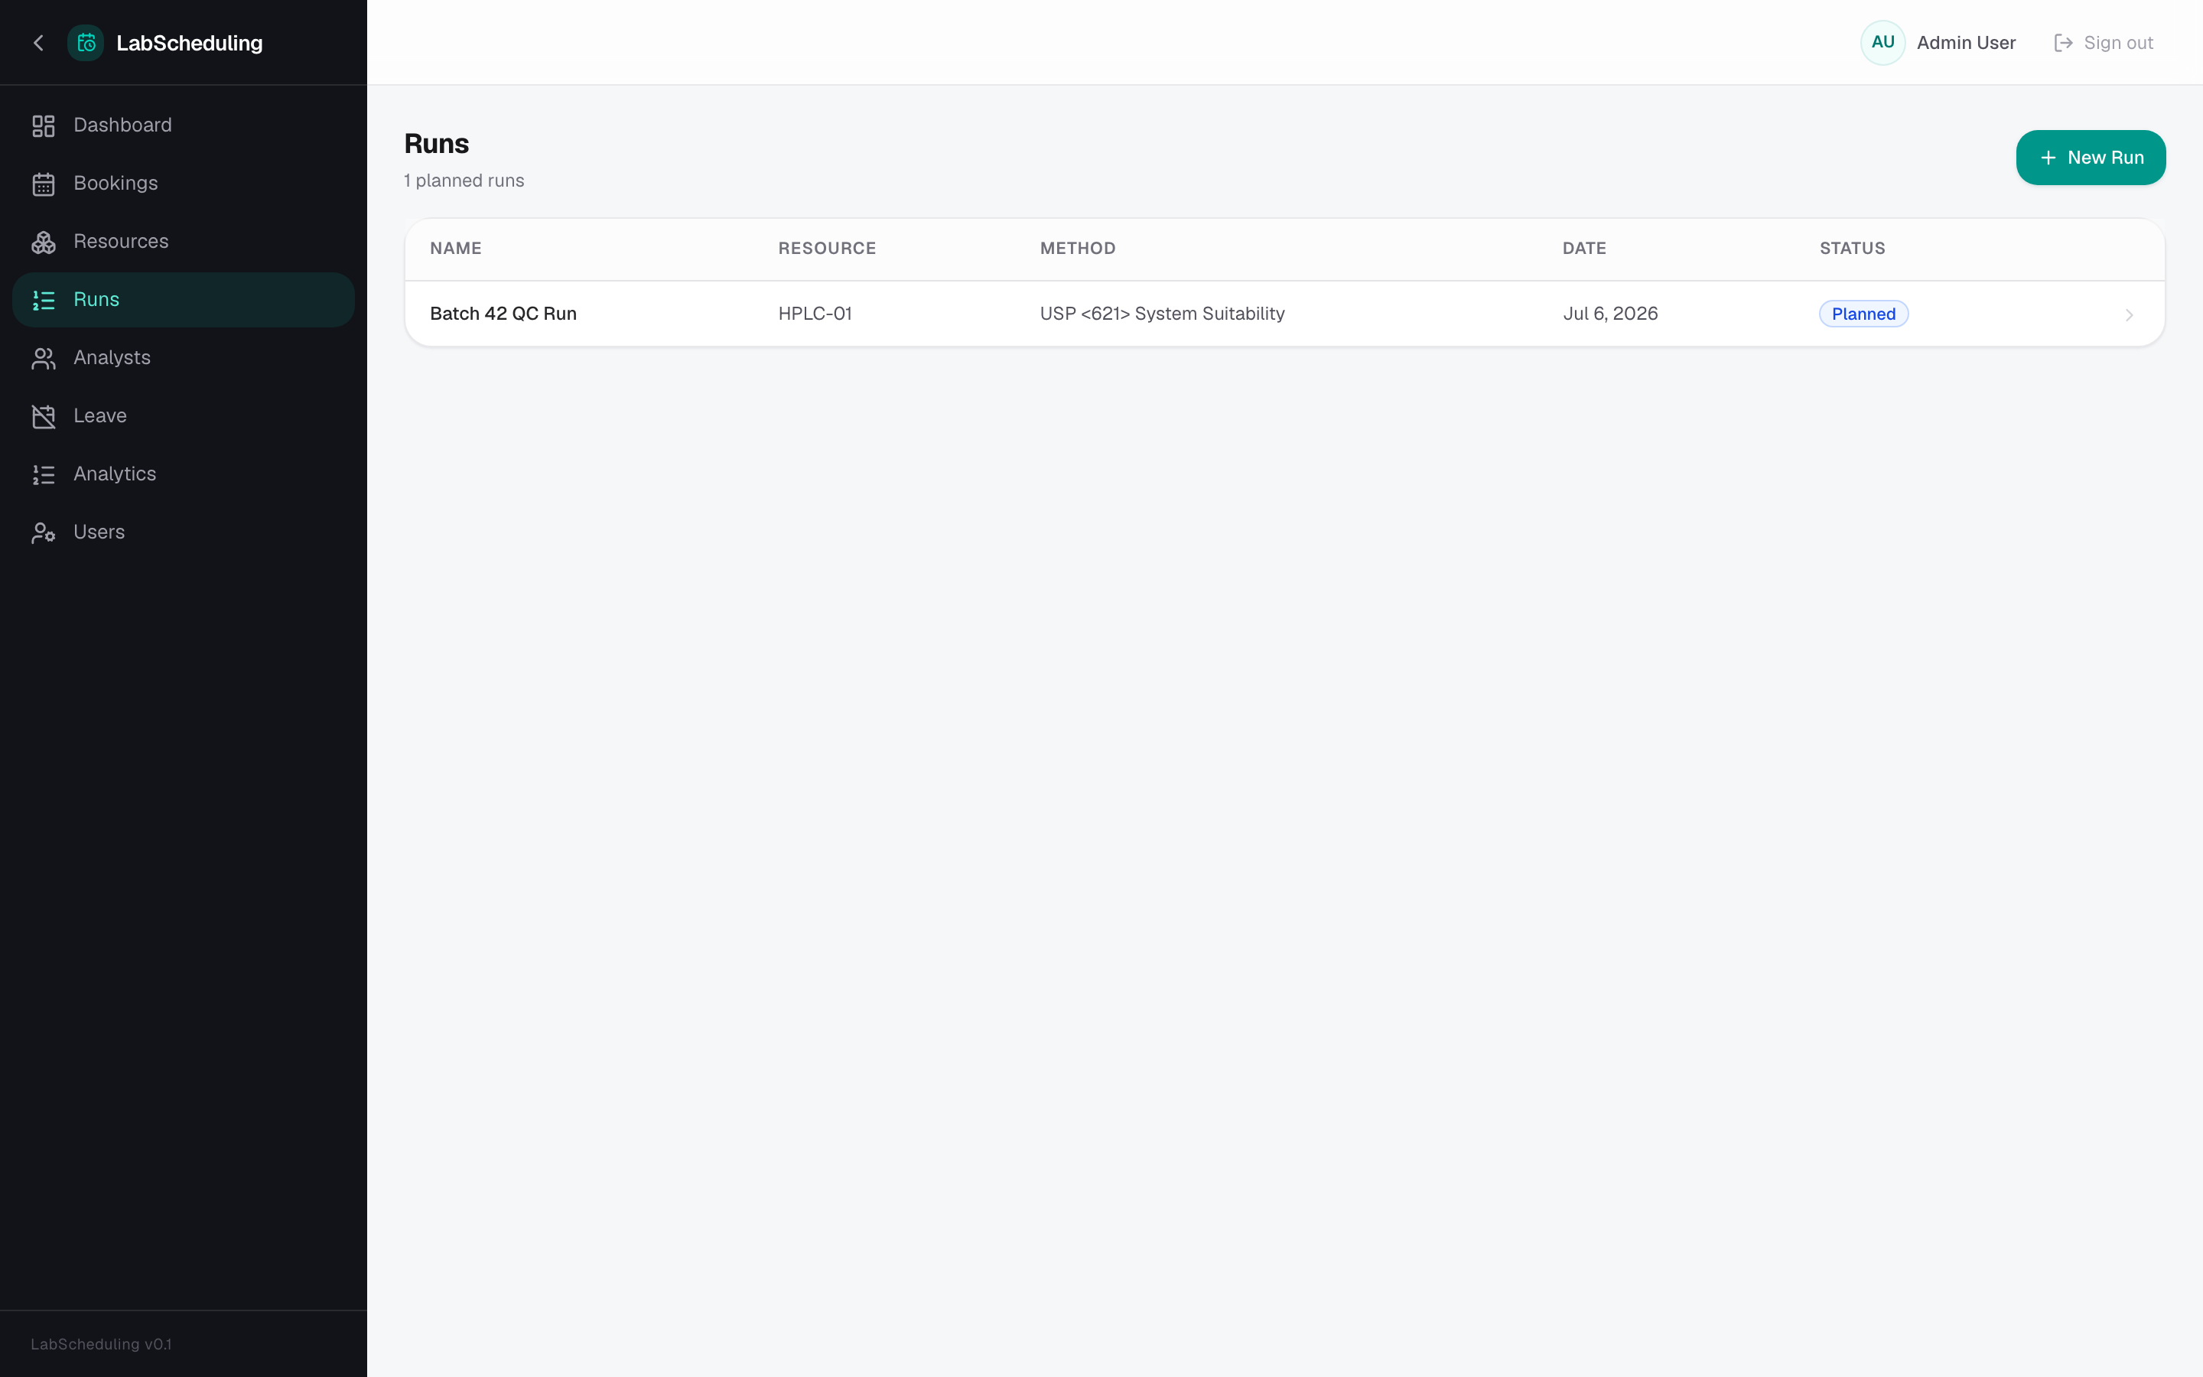Select the Analysts people icon

[44, 358]
